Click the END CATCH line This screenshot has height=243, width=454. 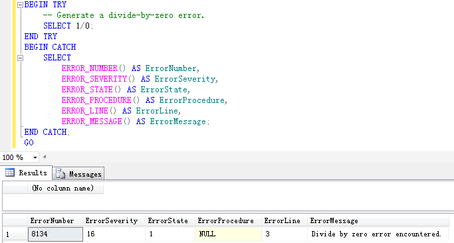pos(47,132)
